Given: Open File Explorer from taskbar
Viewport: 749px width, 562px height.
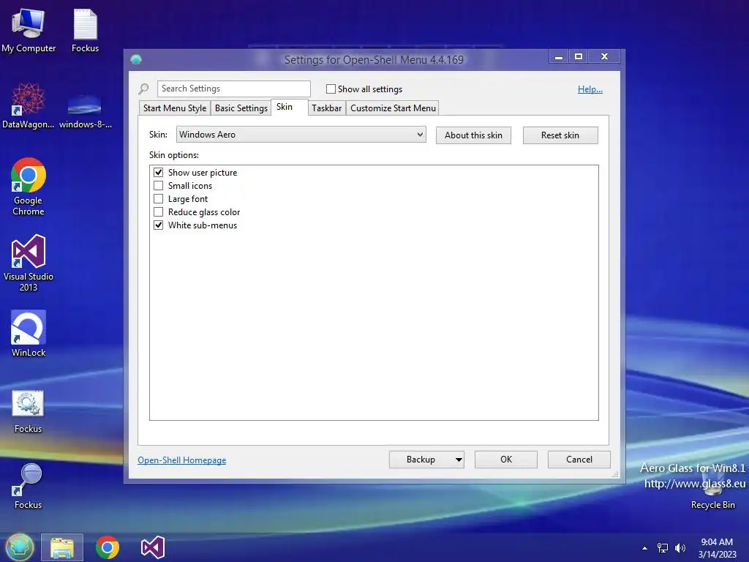Looking at the screenshot, I should pos(62,547).
